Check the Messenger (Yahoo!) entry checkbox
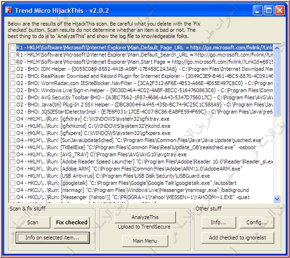The image size is (290, 258). pyautogui.click(x=12, y=197)
